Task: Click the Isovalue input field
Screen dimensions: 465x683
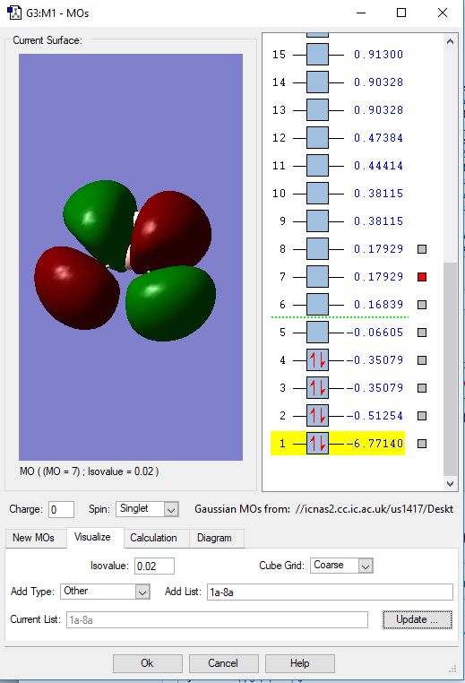Action: point(154,566)
